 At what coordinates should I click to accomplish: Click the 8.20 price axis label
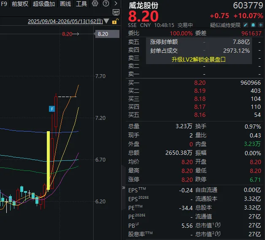point(107,34)
